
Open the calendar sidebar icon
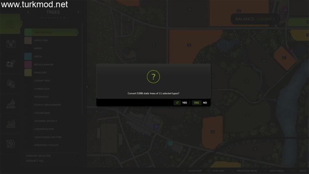11,44
